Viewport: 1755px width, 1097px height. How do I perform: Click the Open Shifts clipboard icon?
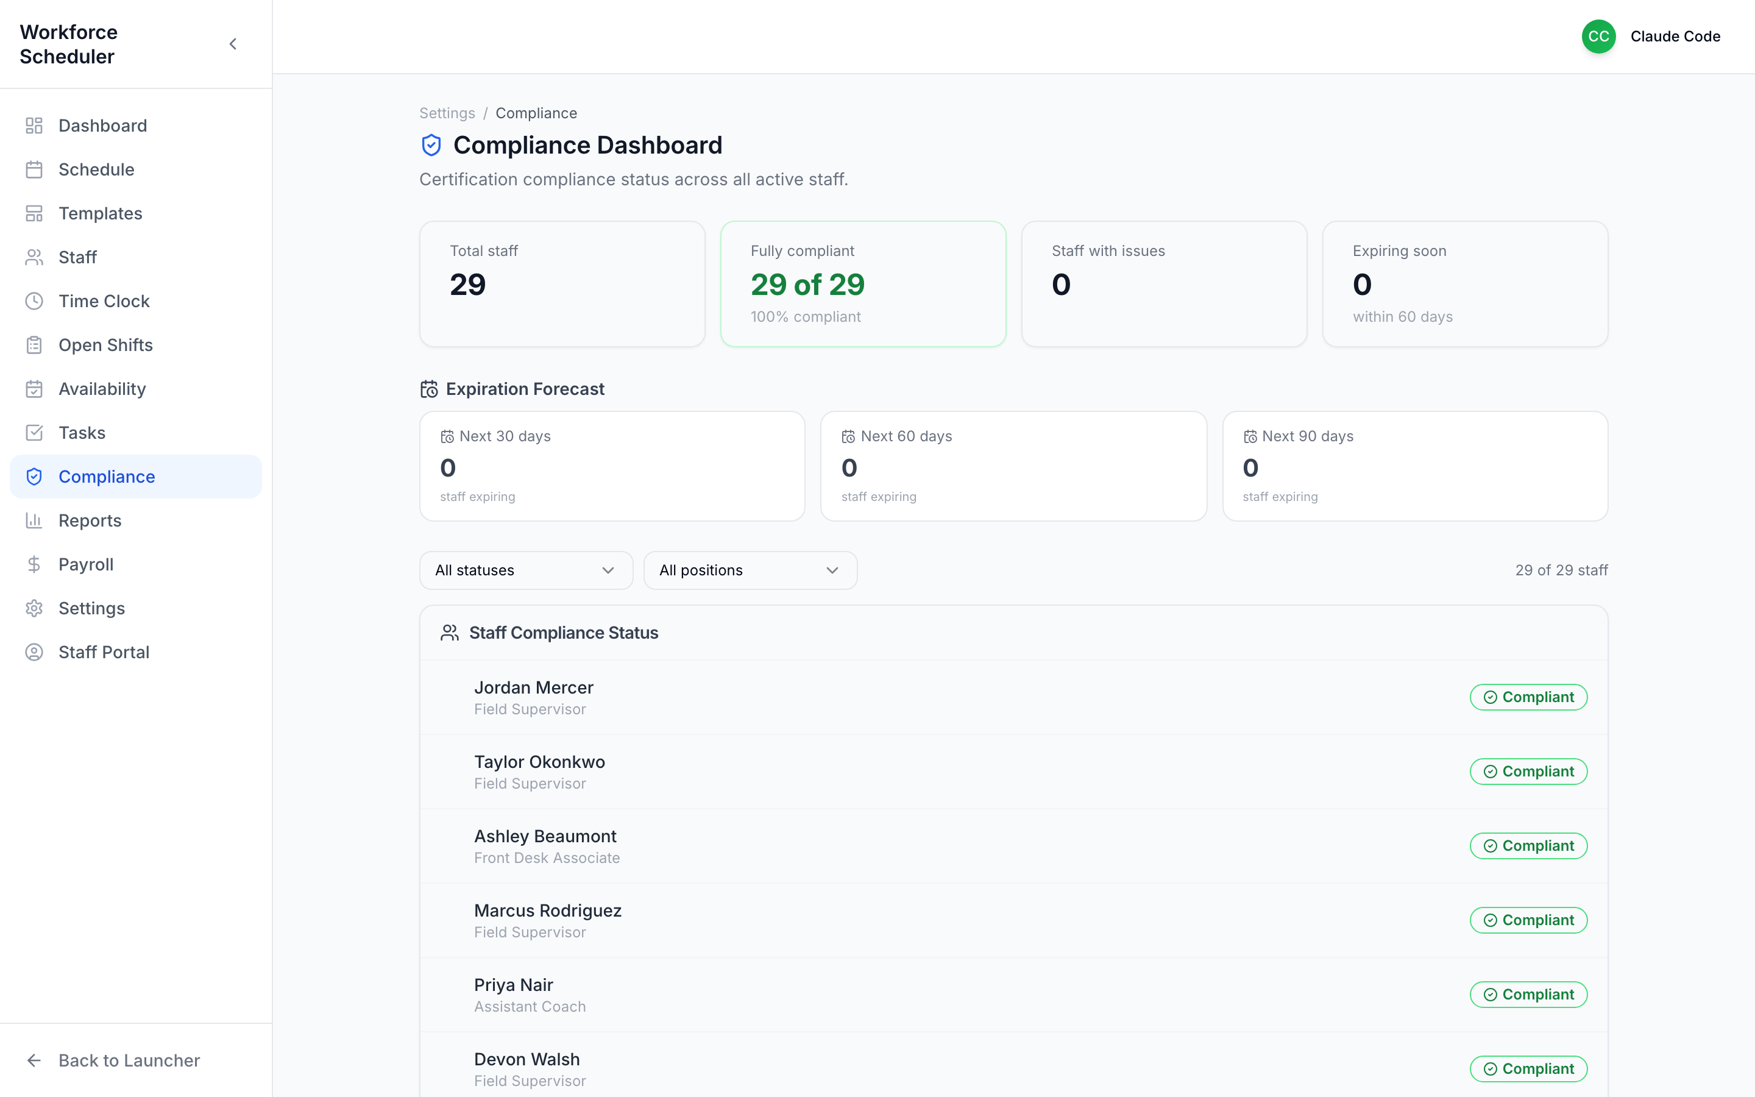pyautogui.click(x=34, y=346)
